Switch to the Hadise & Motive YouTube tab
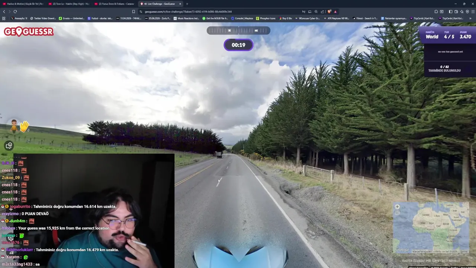Viewport: 476px width, 268px height. 23,4
